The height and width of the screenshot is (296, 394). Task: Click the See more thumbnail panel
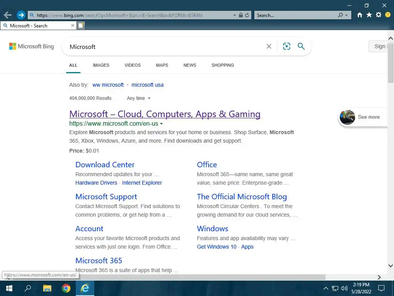[363, 117]
